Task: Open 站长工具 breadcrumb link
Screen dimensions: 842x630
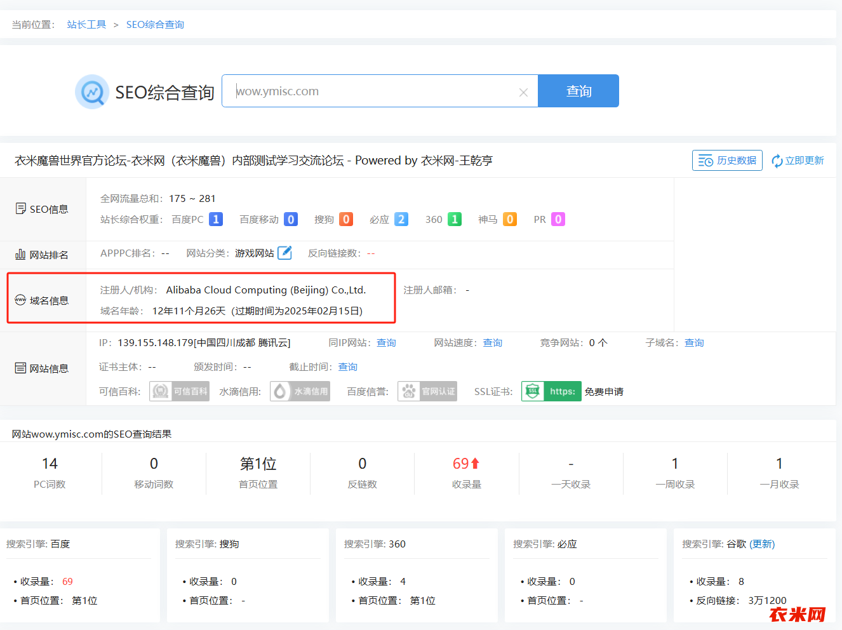Action: 86,25
